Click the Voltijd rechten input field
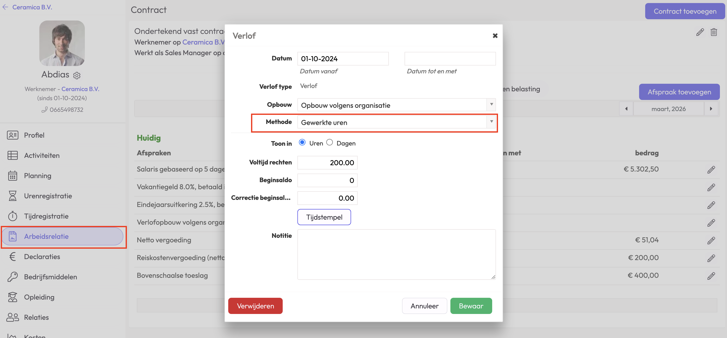This screenshot has width=727, height=338. point(327,163)
